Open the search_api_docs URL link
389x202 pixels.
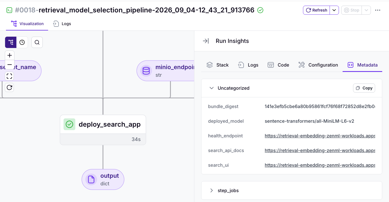point(320,150)
